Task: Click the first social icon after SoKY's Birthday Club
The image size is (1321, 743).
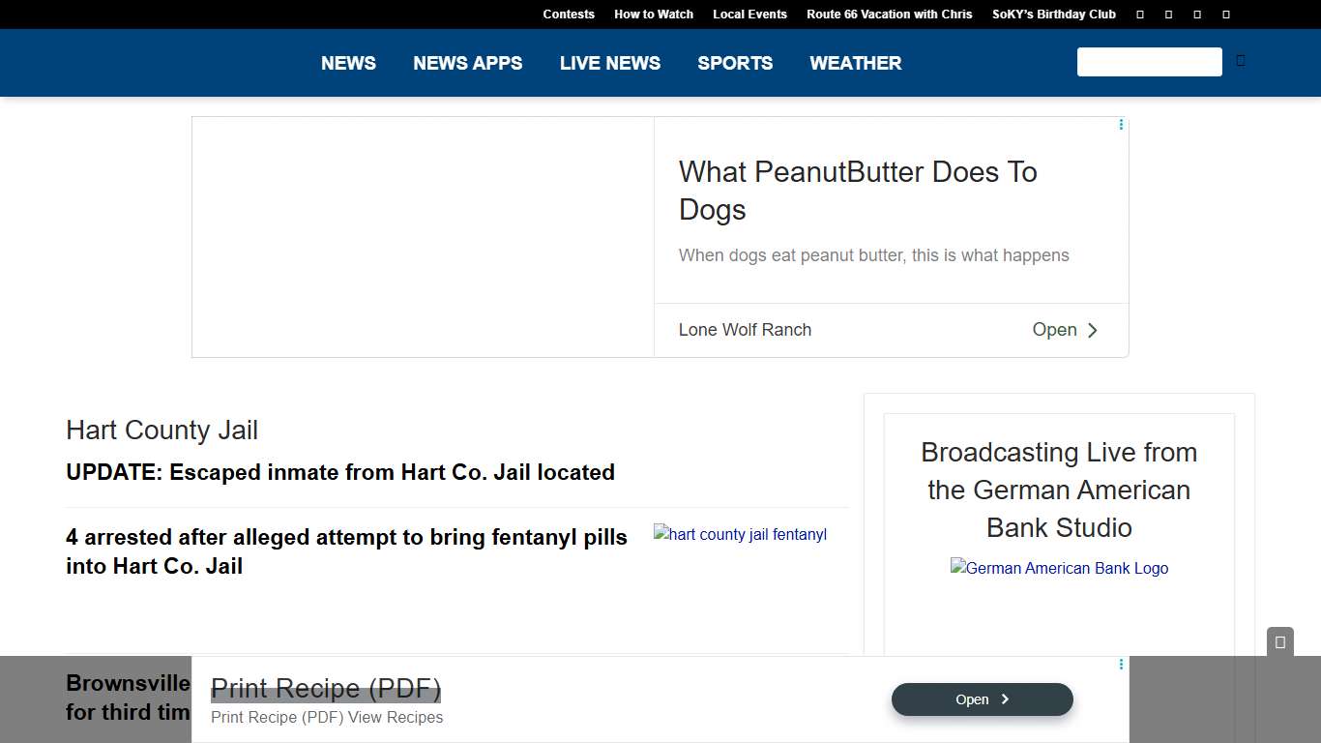Action: (1140, 15)
